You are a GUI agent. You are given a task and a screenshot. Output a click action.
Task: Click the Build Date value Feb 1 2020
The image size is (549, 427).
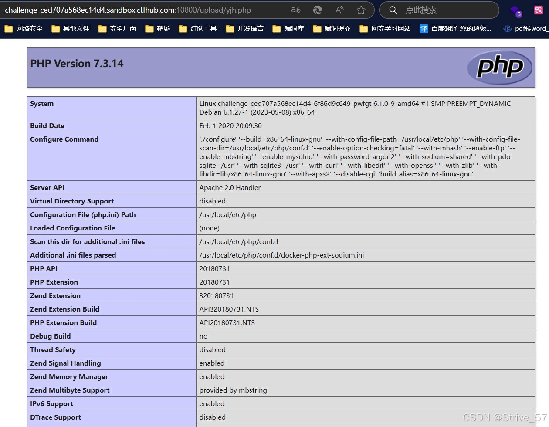pos(230,126)
